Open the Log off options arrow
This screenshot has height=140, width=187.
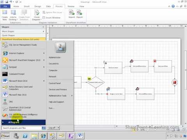pyautogui.click(x=58, y=128)
